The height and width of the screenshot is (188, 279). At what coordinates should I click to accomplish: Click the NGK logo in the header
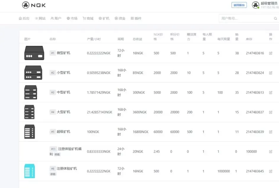tap(34, 5)
